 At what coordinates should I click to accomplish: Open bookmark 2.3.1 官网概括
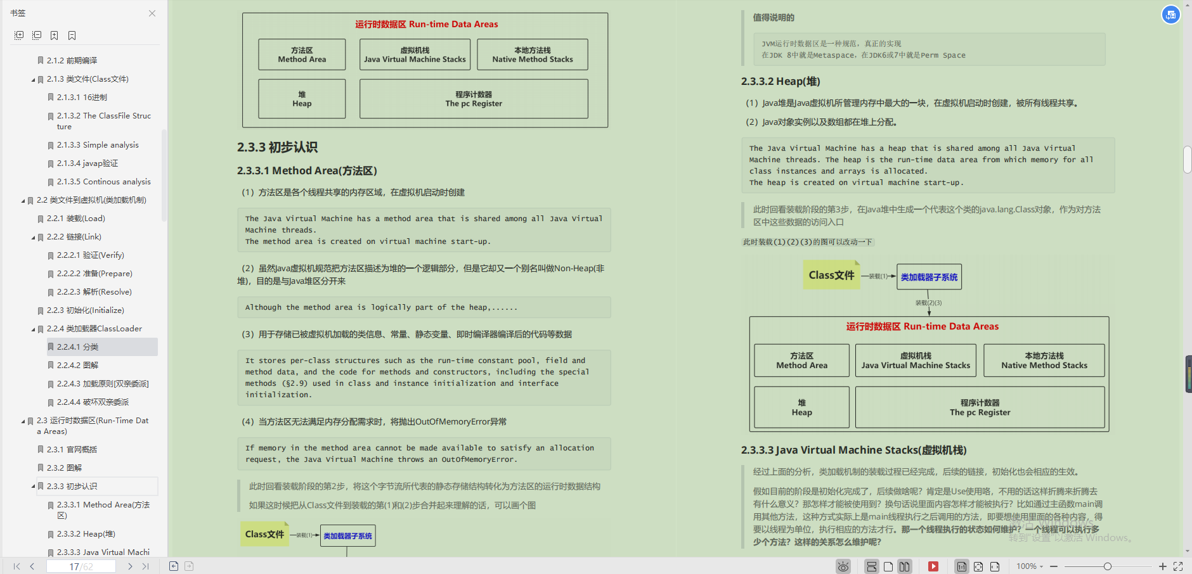[x=72, y=450]
